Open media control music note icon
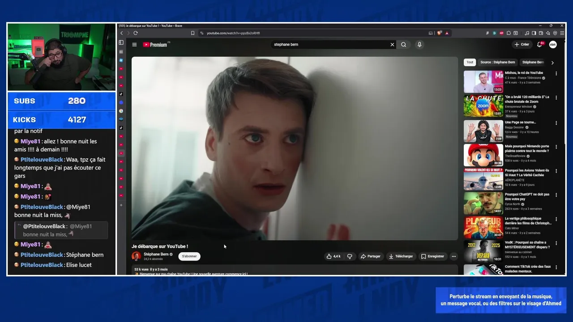 point(527,33)
